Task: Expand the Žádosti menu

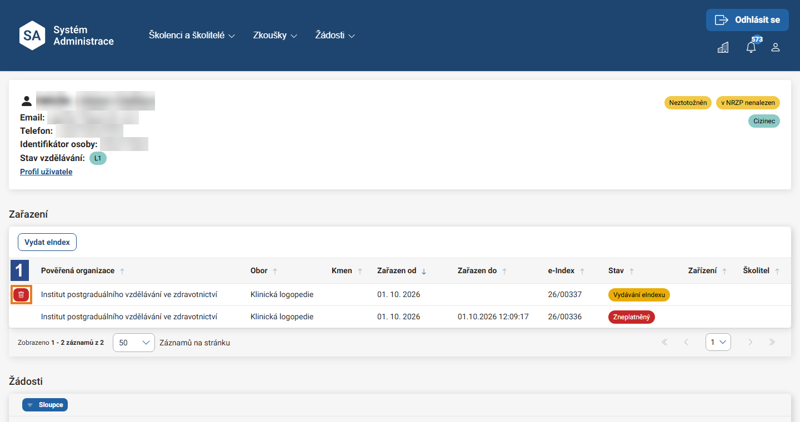Action: click(335, 35)
